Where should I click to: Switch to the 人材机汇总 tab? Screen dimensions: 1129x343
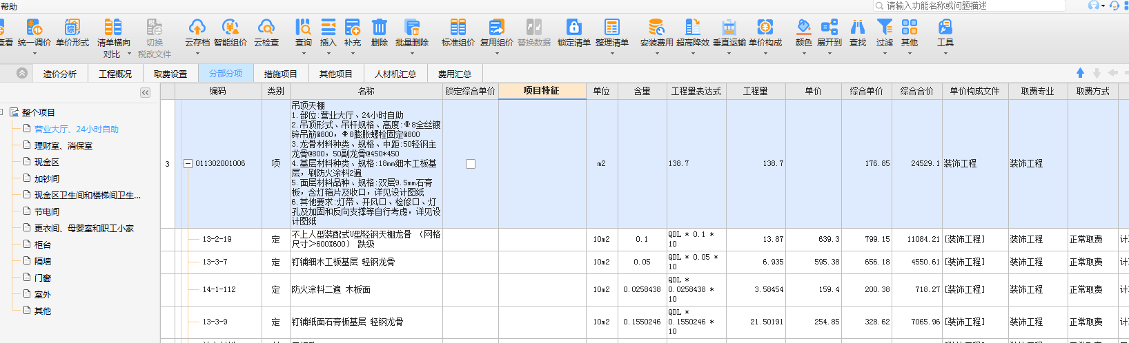click(395, 74)
